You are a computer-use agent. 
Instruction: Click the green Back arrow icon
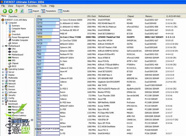(5, 11)
